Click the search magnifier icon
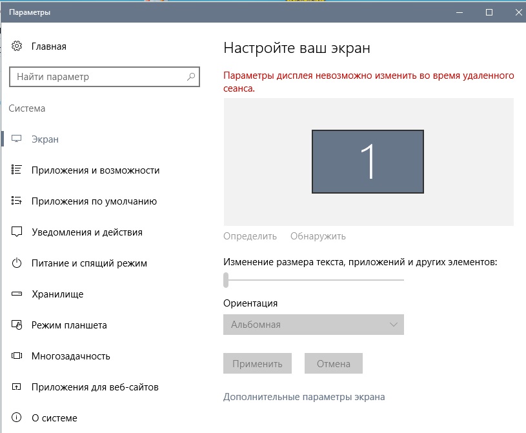This screenshot has width=526, height=433. click(191, 77)
